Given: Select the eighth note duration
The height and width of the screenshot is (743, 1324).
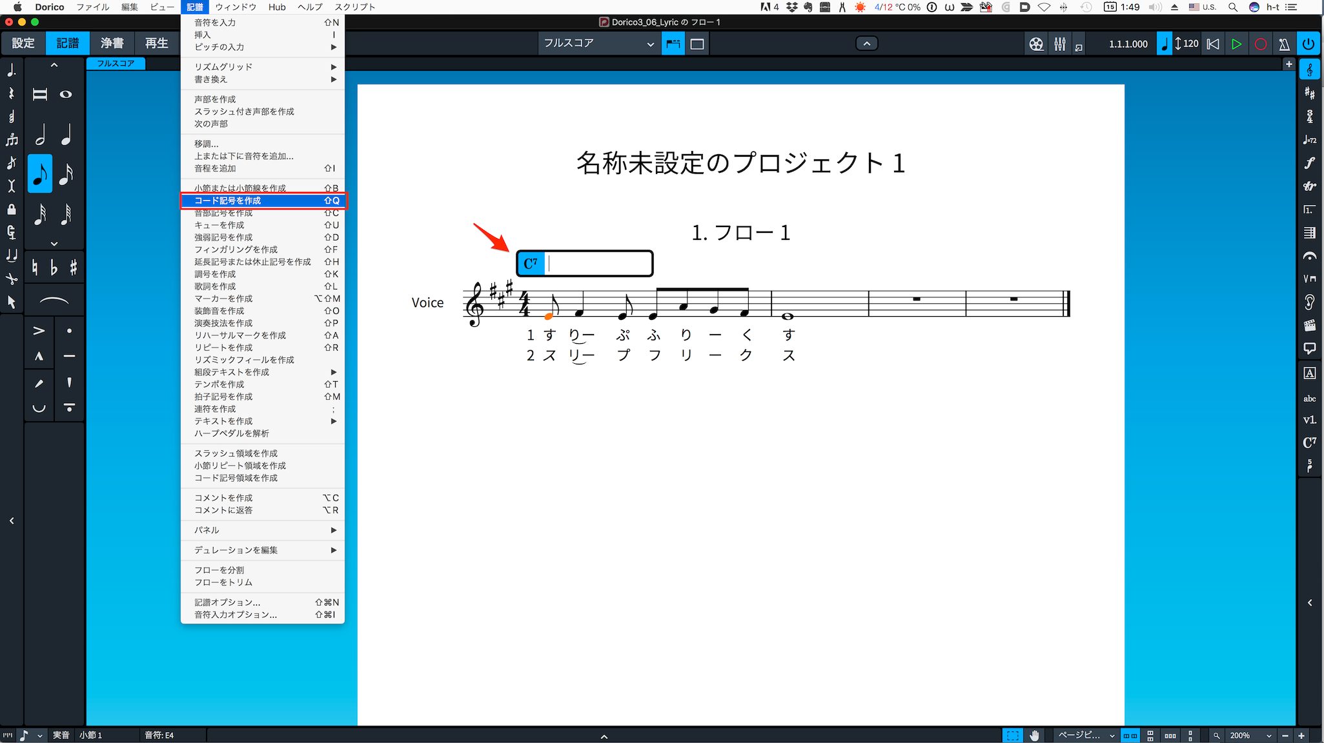Looking at the screenshot, I should (40, 174).
